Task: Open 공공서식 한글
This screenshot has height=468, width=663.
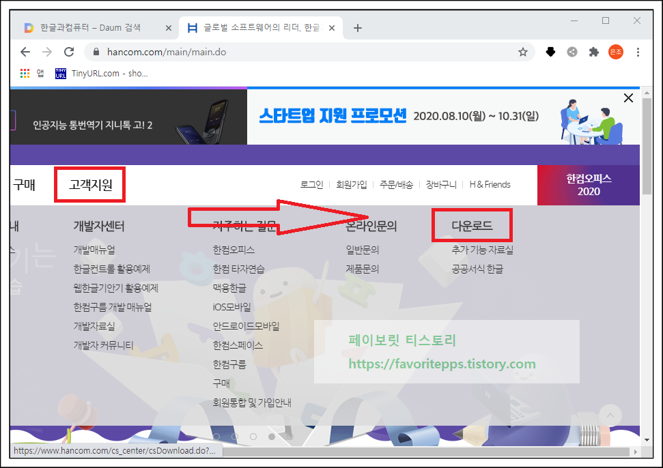Action: pyautogui.click(x=477, y=269)
